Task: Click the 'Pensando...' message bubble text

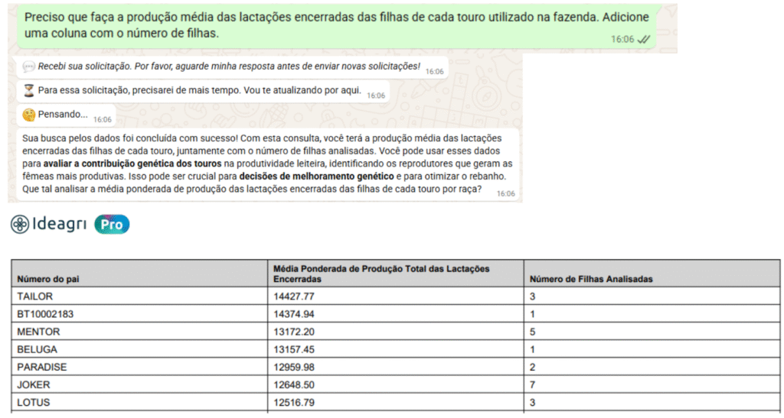Action: click(x=63, y=115)
